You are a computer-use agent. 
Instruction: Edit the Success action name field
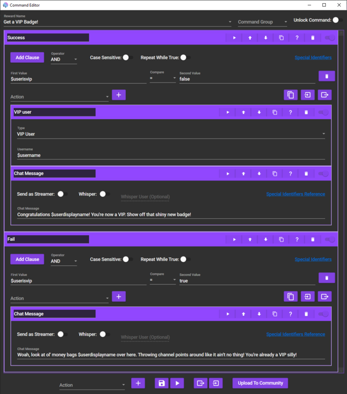48,38
